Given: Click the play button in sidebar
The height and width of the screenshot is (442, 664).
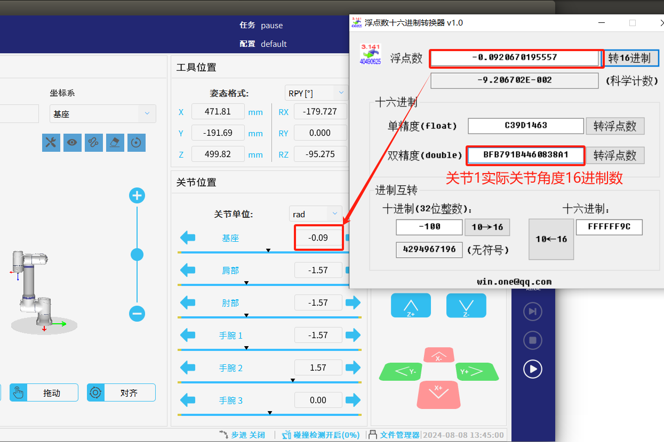Looking at the screenshot, I should point(532,369).
